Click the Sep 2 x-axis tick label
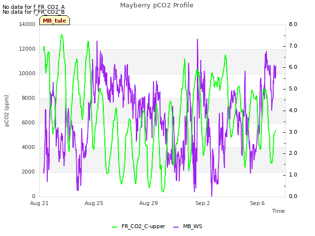 click(x=203, y=203)
